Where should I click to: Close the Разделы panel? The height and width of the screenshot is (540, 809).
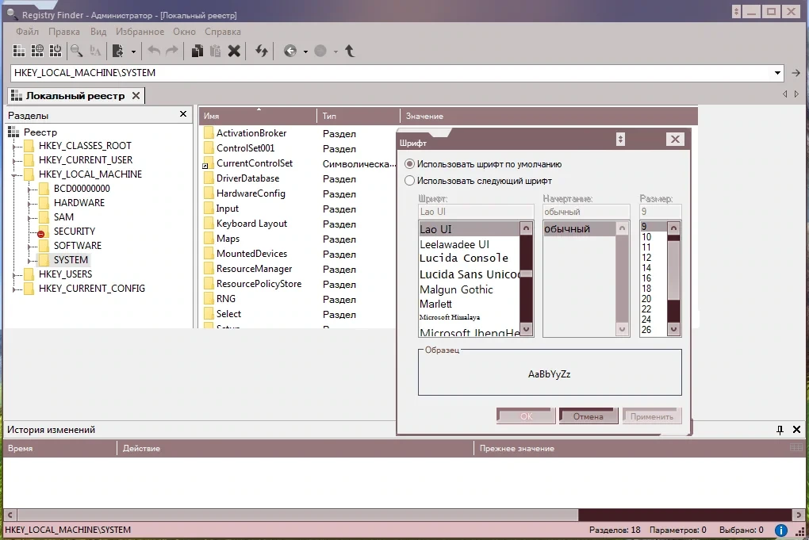click(183, 114)
